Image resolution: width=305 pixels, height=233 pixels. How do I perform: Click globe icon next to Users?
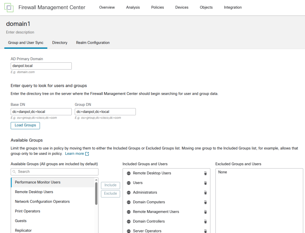point(129,183)
